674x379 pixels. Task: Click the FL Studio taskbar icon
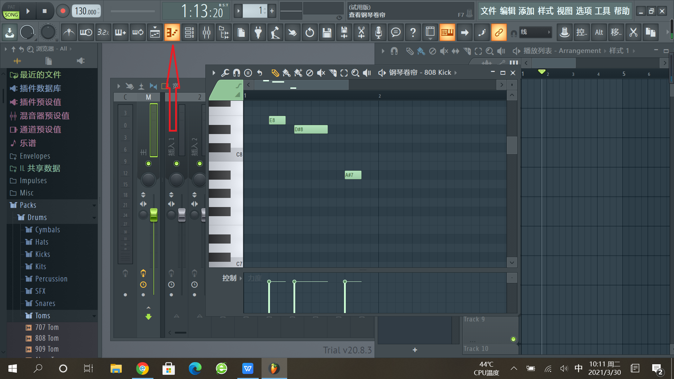tap(274, 368)
